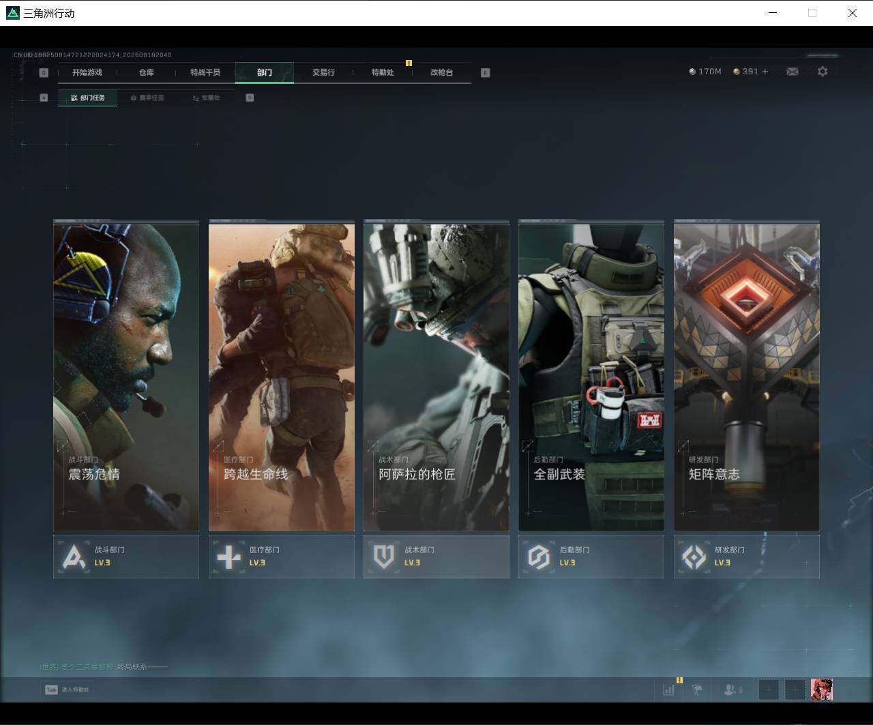Click the first empty squad slot plus
This screenshot has width=873, height=725.
[769, 690]
